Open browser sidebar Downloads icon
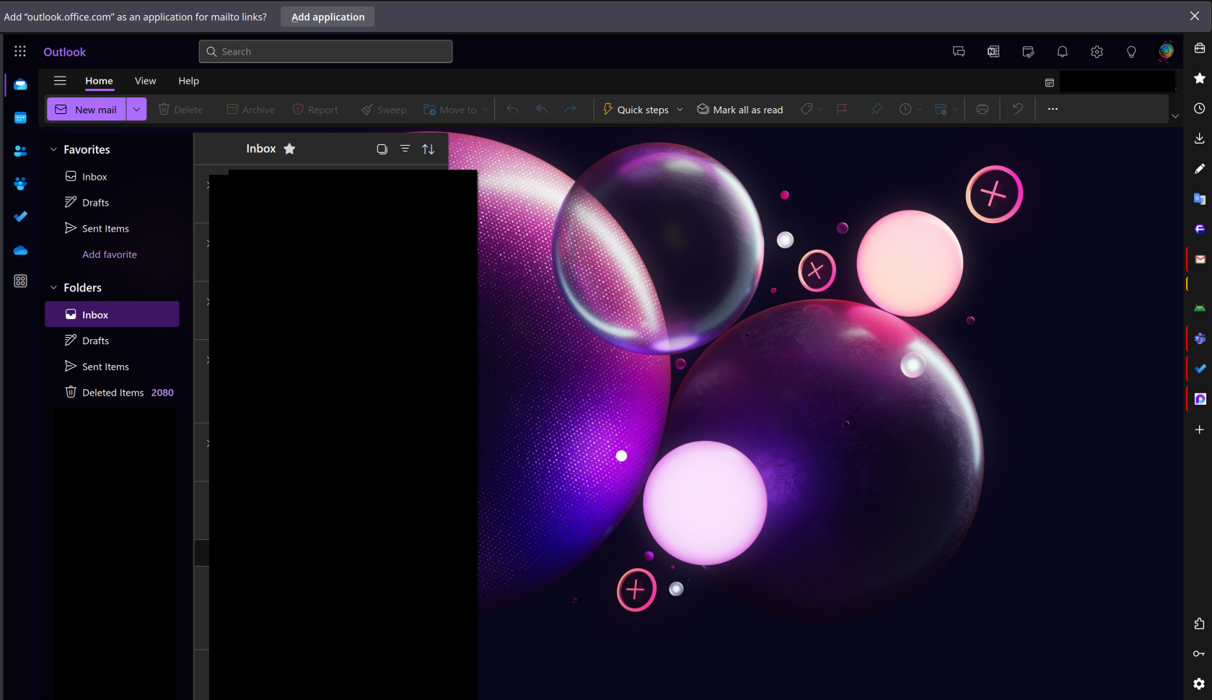Viewport: 1212px width, 700px height. 1199,139
